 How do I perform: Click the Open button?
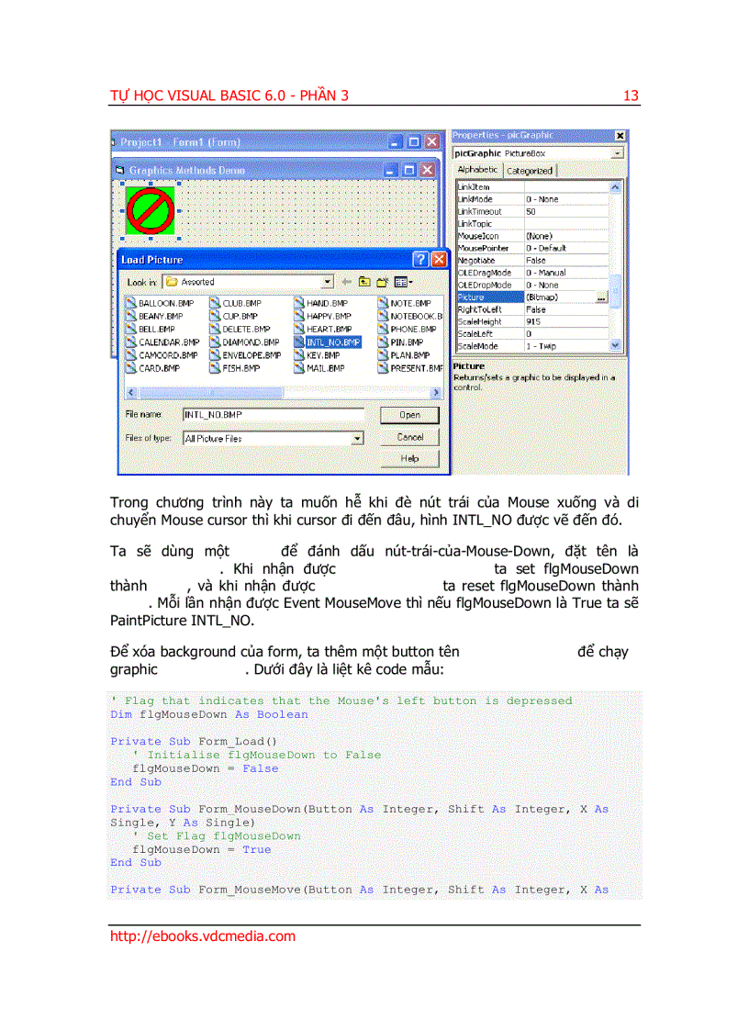point(408,414)
